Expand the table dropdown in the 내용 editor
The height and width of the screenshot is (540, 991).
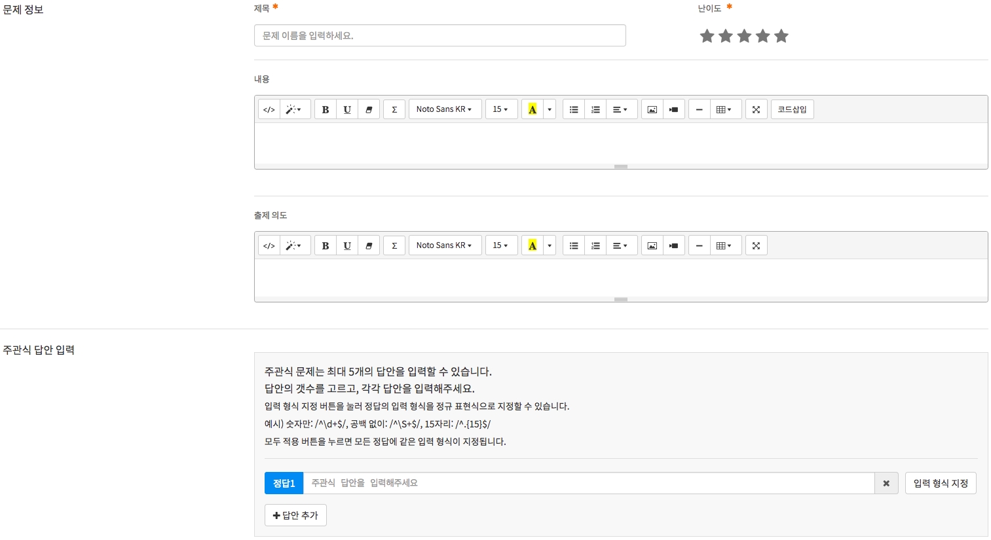point(724,109)
